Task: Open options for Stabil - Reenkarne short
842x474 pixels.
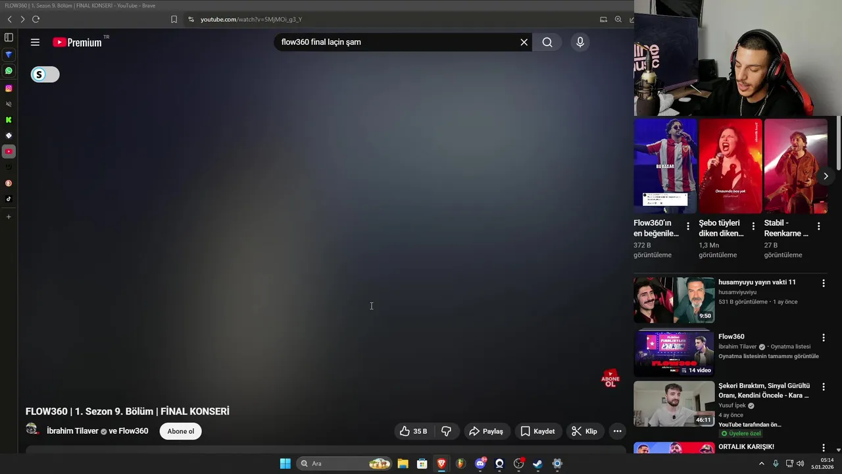Action: pyautogui.click(x=818, y=226)
